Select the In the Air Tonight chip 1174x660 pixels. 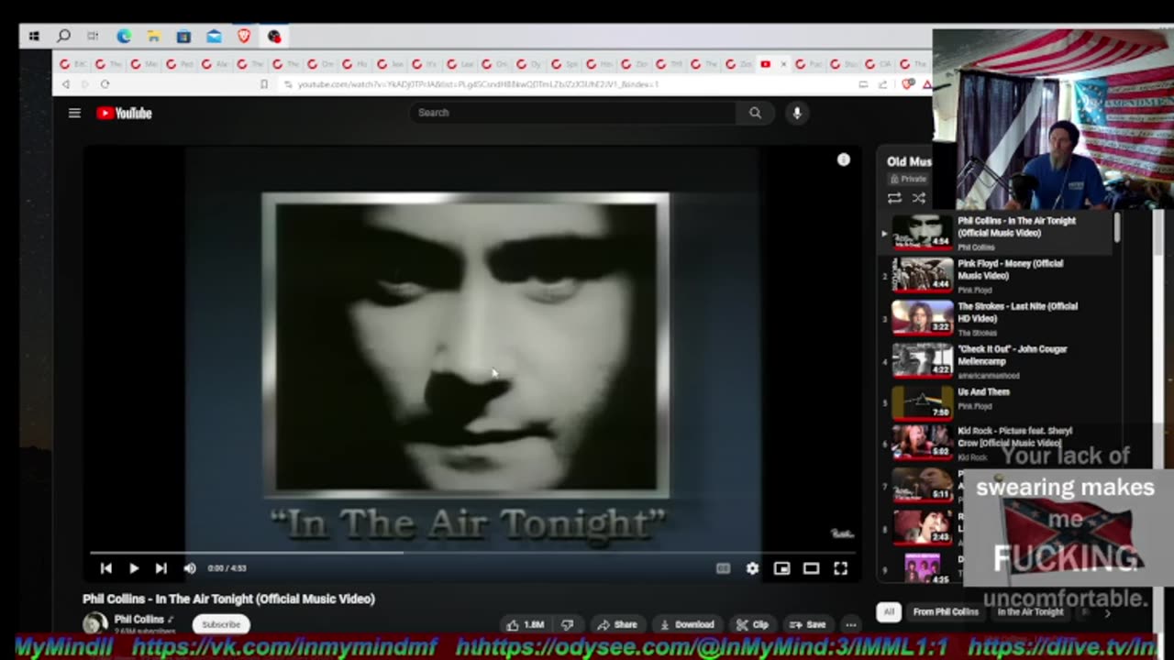point(1031,611)
